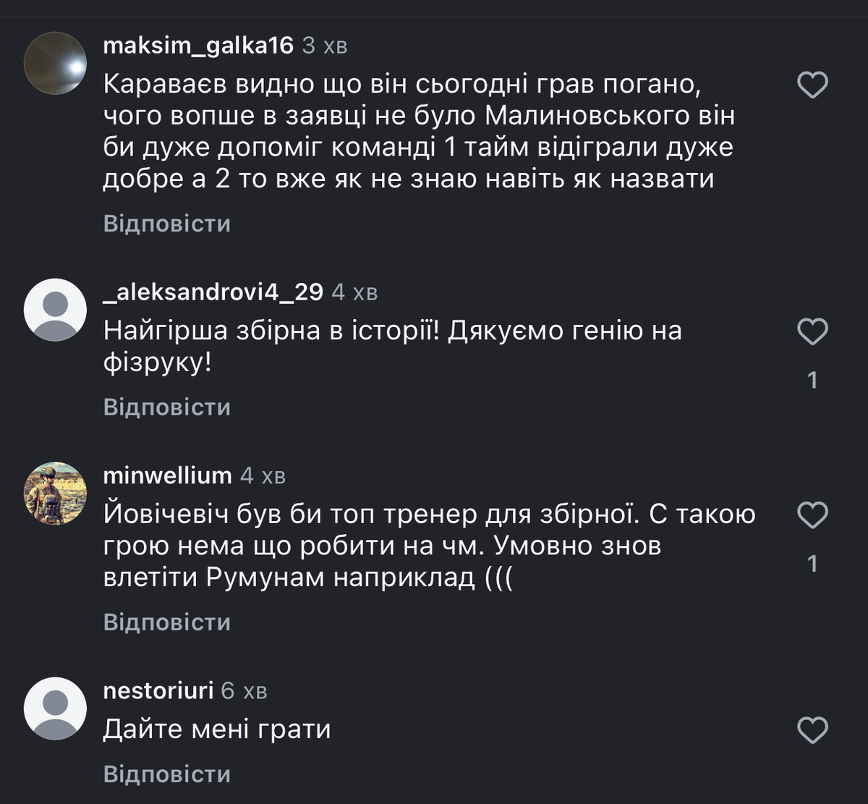The image size is (868, 804).
Task: View like count on _aleksandrovi4_29's comment
Action: pyautogui.click(x=812, y=380)
